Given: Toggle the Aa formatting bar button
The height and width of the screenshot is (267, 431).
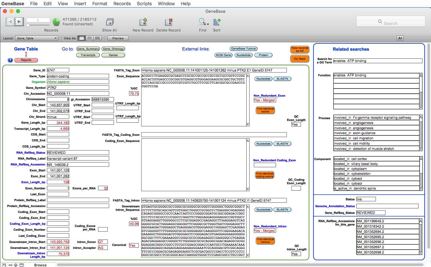Looking at the screenshot, I should pos(400,38).
